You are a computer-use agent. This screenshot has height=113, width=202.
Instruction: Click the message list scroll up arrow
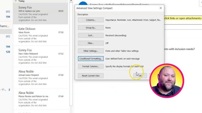pyautogui.click(x=71, y=1)
